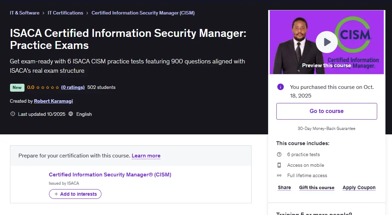Click the purple info icon beside purchase notice
This screenshot has width=392, height=215.
(x=281, y=87)
